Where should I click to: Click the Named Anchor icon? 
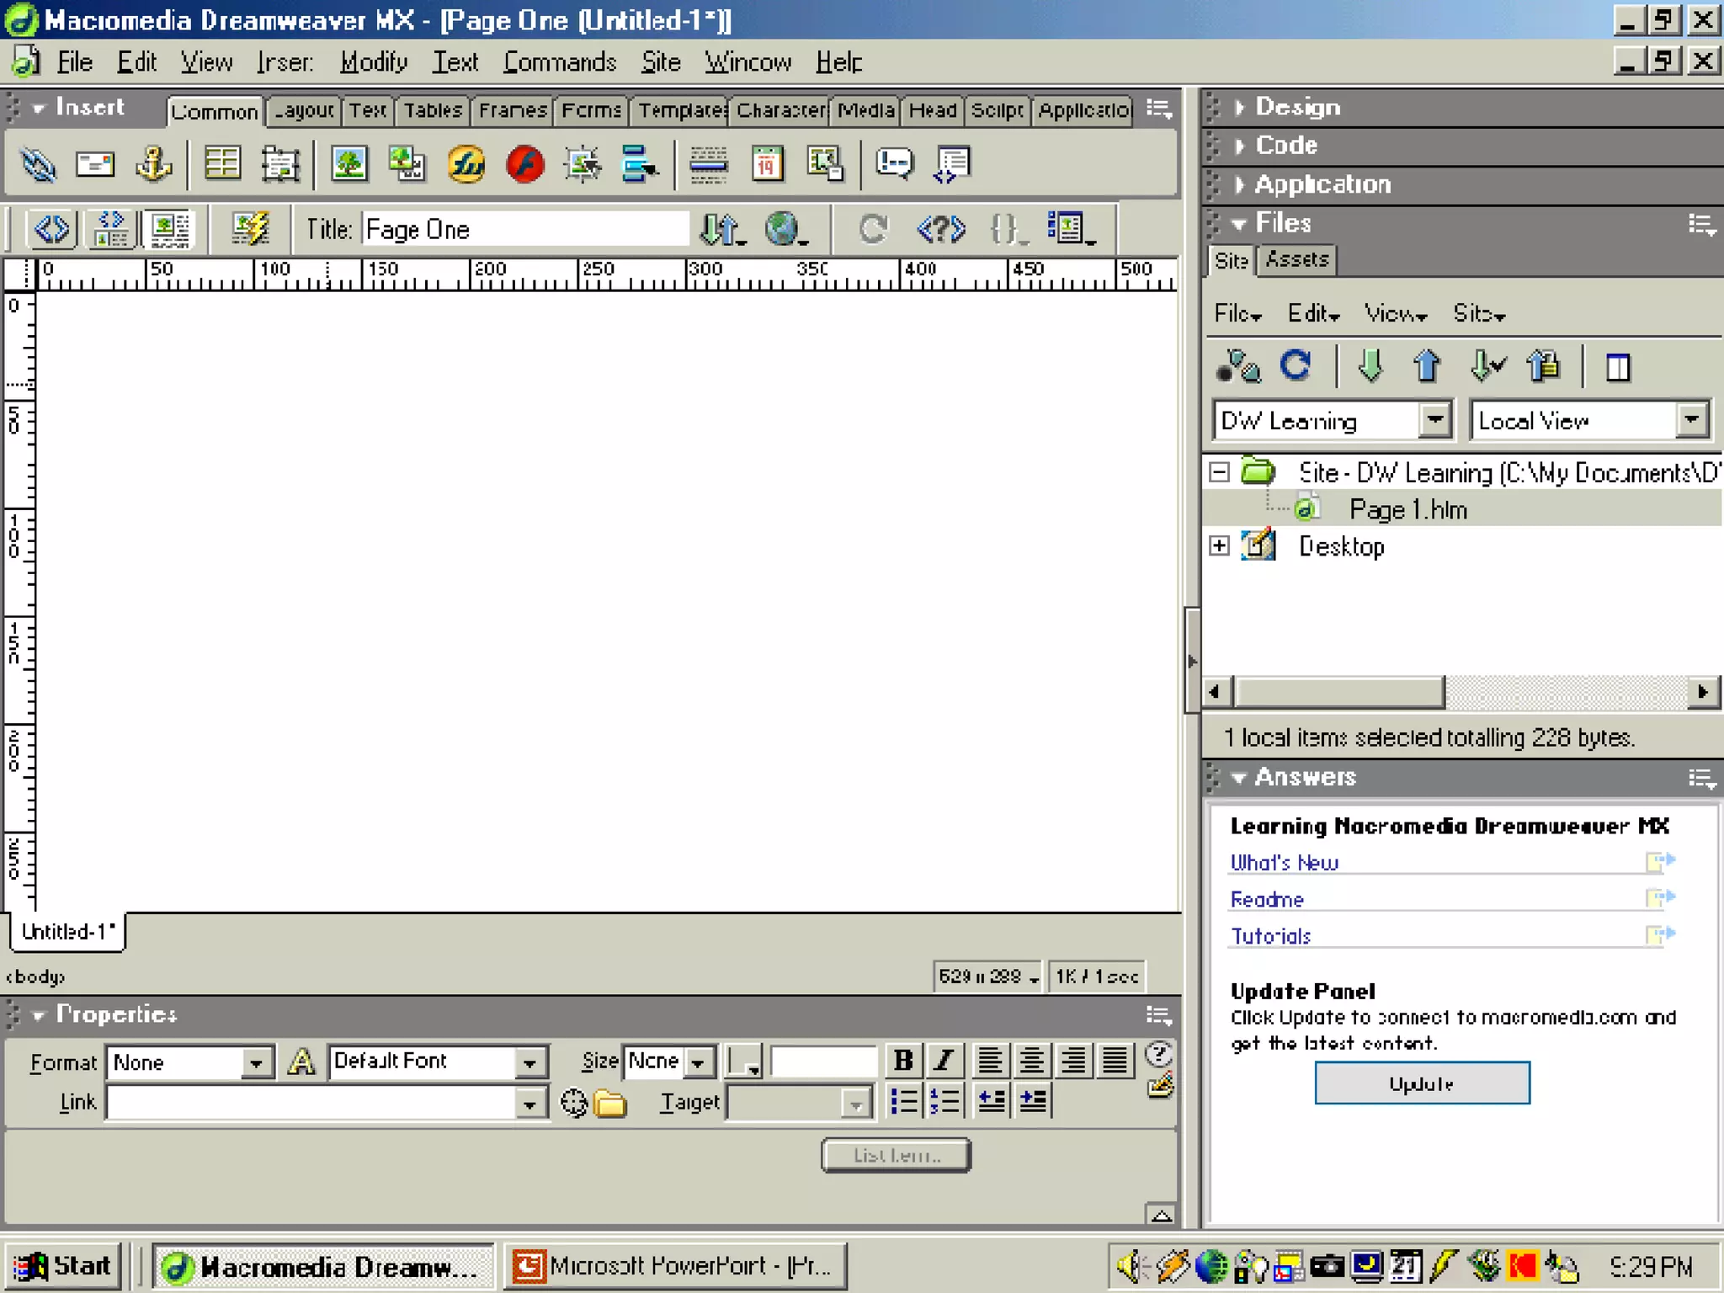(x=153, y=163)
